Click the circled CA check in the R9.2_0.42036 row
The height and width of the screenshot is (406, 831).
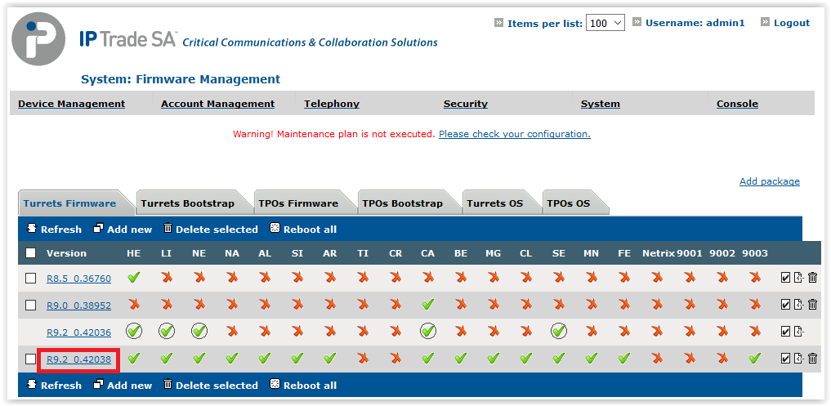click(427, 332)
